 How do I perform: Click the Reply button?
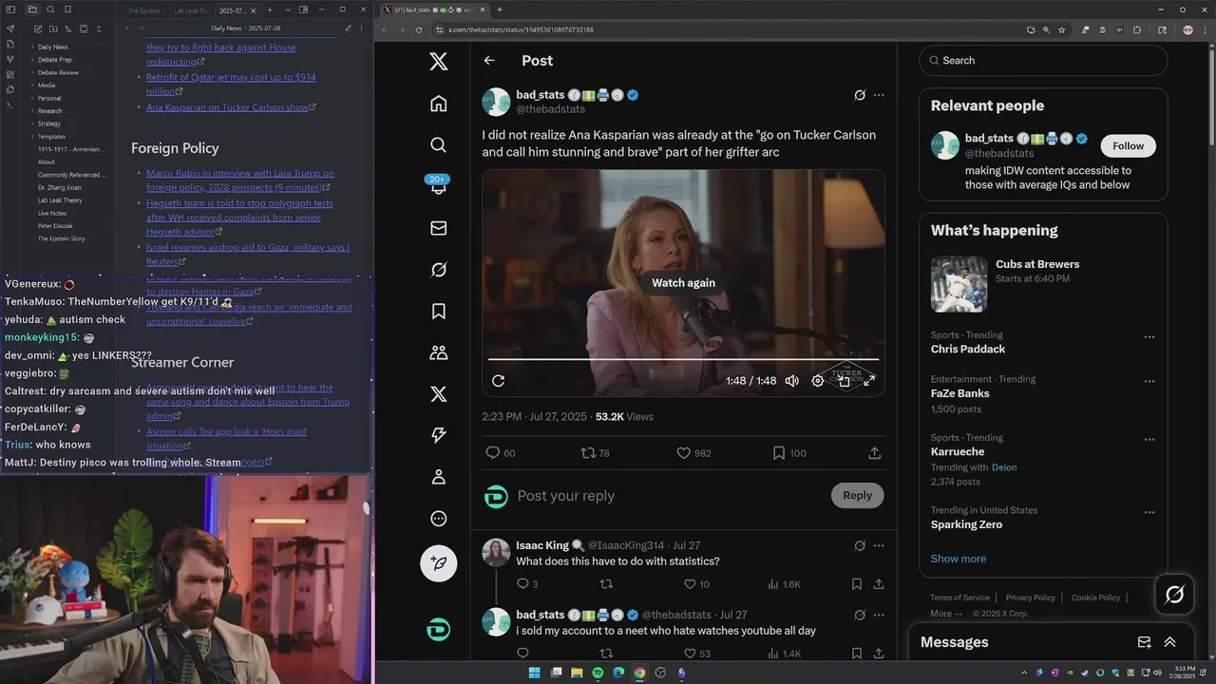[857, 495]
